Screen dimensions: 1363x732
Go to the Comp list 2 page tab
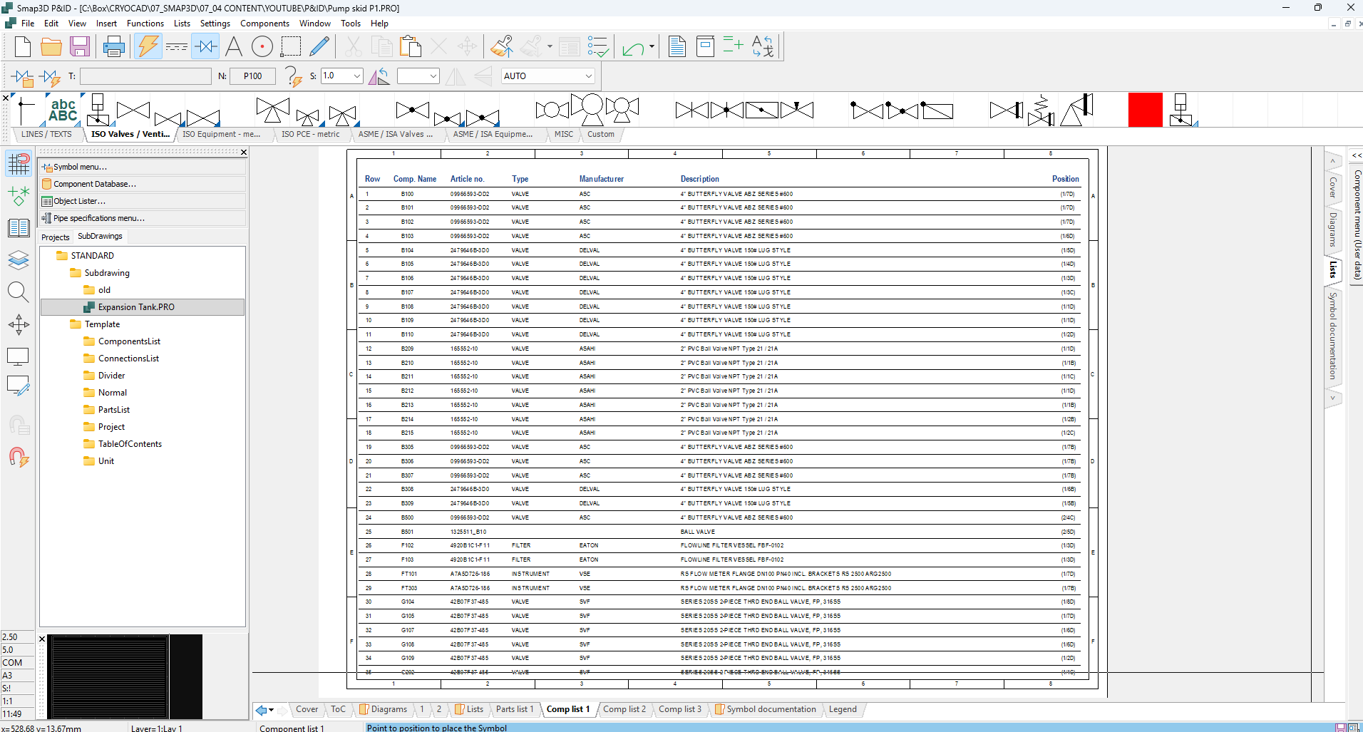coord(624,709)
